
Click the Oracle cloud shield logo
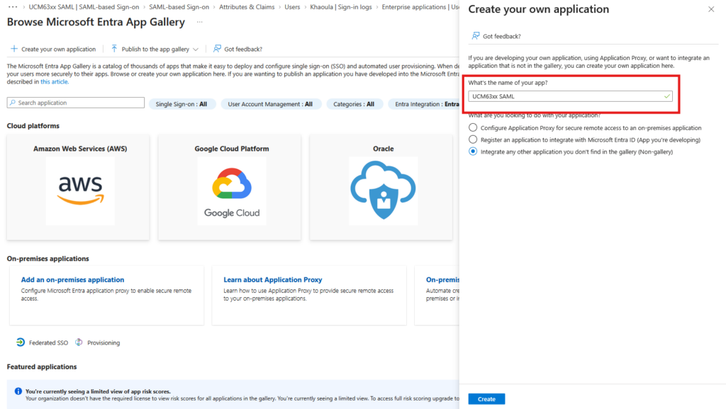pyautogui.click(x=384, y=190)
